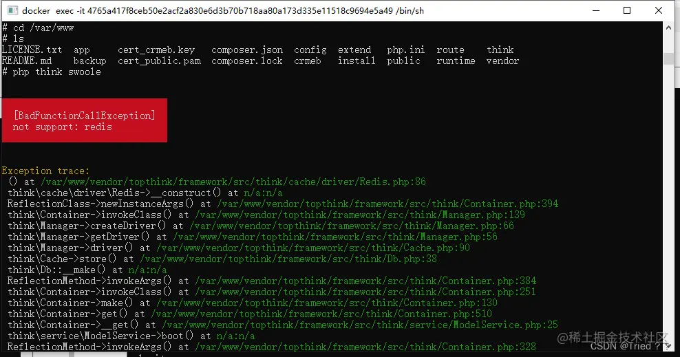Click the Container.php:251 path

pyautogui.click(x=365, y=292)
